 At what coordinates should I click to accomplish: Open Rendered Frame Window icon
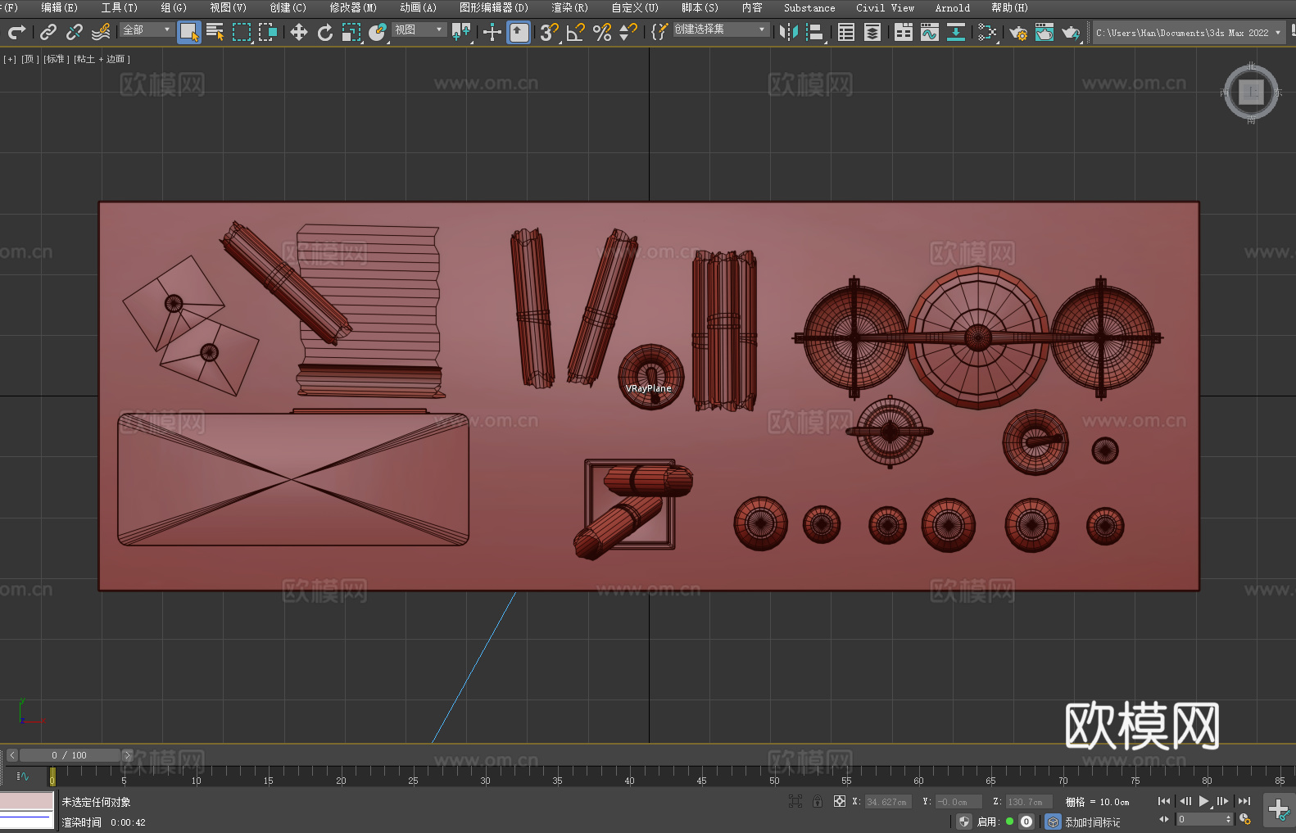pyautogui.click(x=1045, y=32)
